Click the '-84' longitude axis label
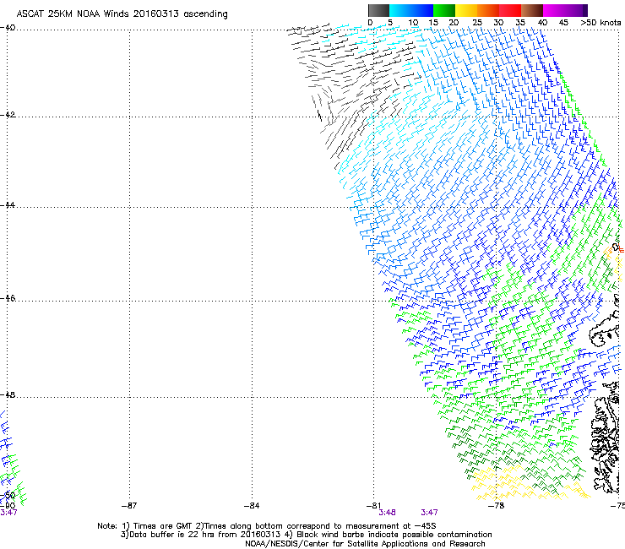625x549 pixels. tap(252, 506)
